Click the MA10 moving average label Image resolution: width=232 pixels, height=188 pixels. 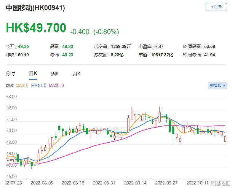39,86
